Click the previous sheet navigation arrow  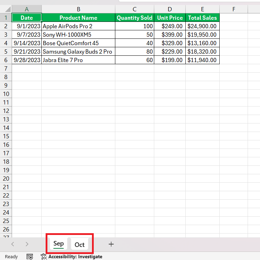13,244
